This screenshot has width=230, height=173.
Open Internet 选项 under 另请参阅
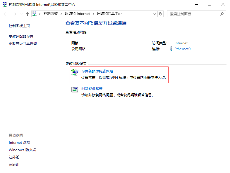click(20, 143)
